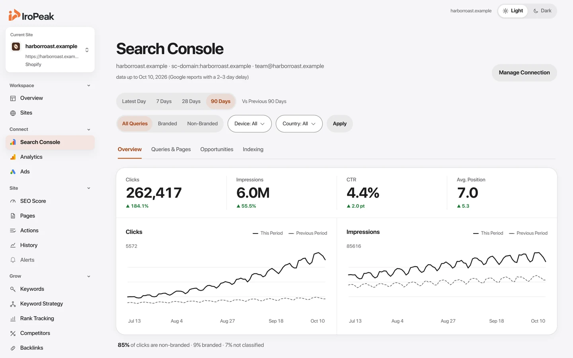
Task: Click the Backlinks chain icon
Action: tap(13, 348)
